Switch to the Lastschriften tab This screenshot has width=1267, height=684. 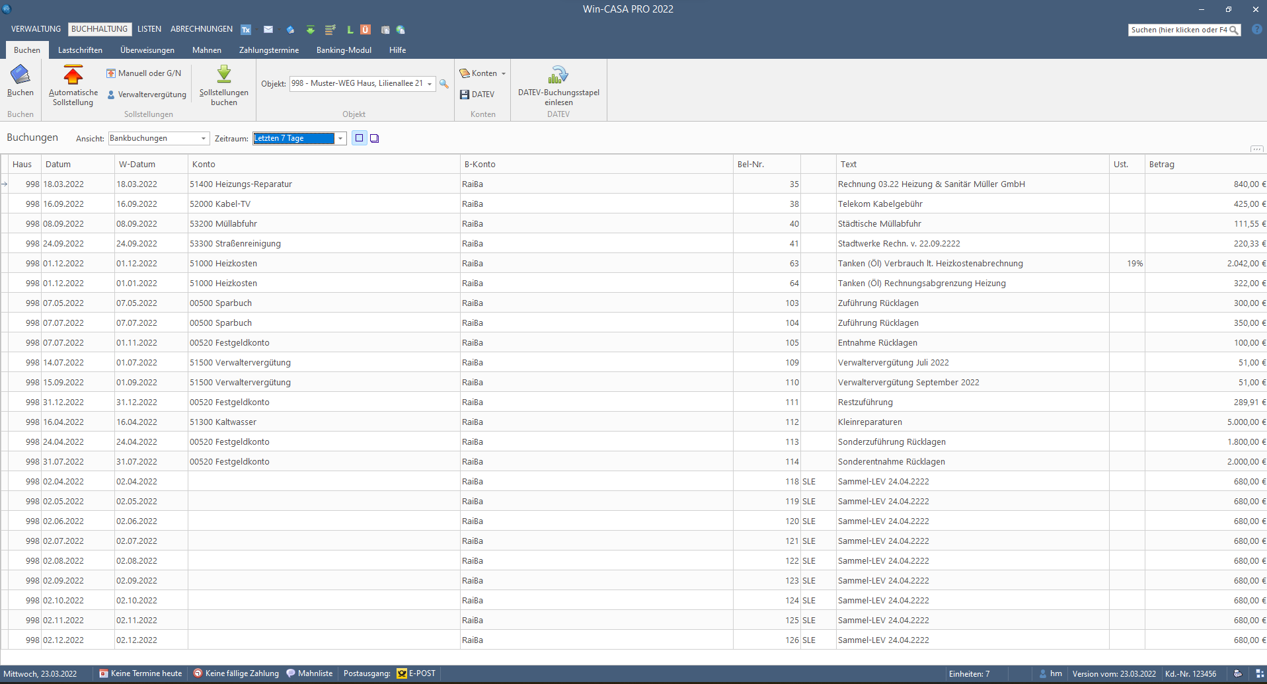click(80, 50)
